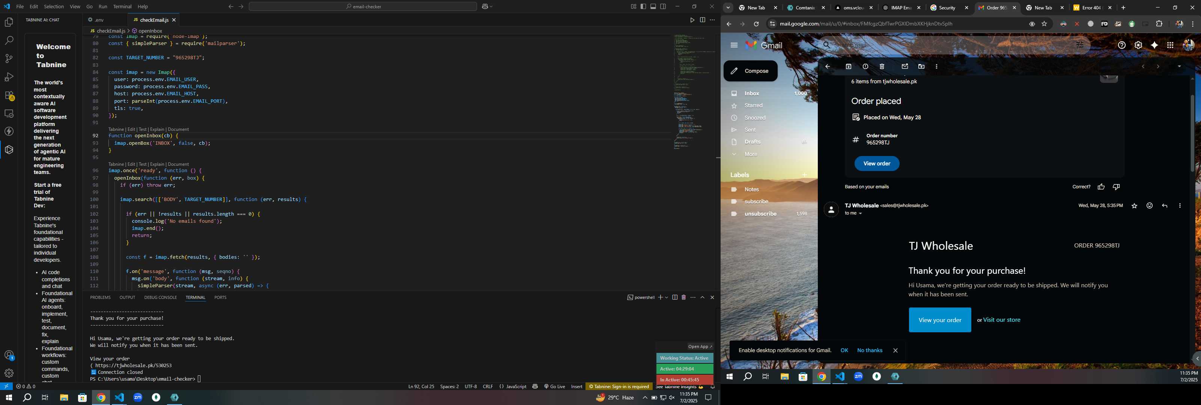Open Manage gear in VS Code activity bar
Viewport: 1201px width, 405px height.
click(x=9, y=373)
